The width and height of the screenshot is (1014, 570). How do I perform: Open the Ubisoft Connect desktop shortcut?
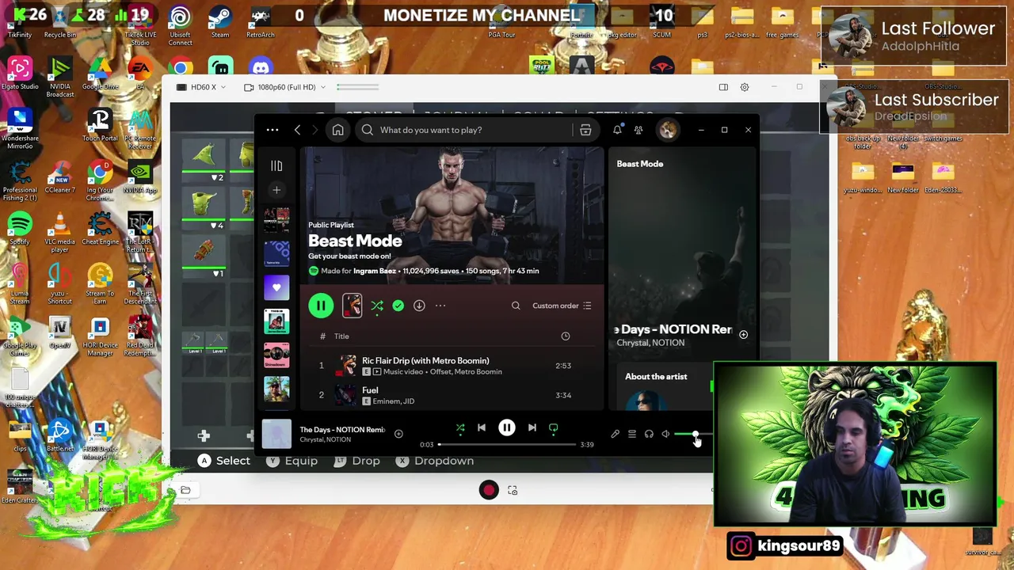(180, 24)
